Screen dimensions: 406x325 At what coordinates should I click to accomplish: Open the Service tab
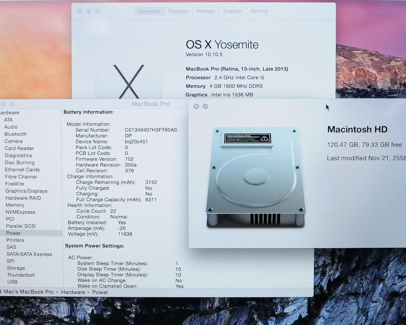259,11
